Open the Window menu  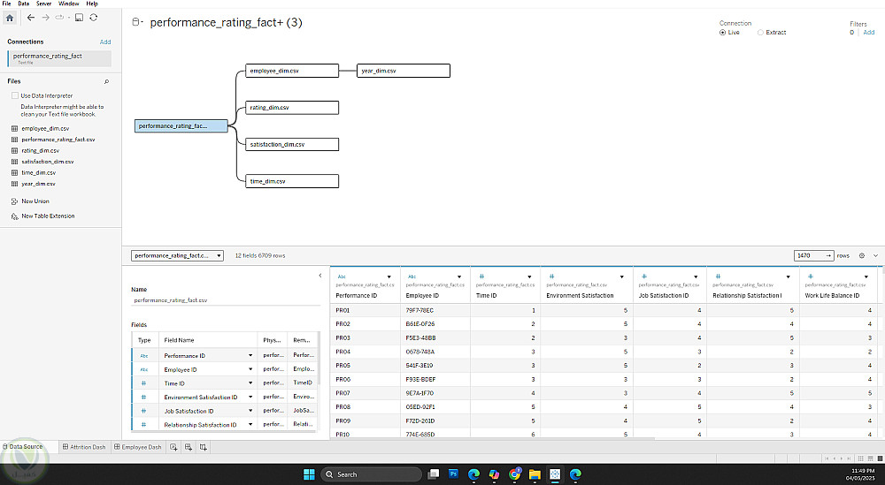(x=69, y=4)
